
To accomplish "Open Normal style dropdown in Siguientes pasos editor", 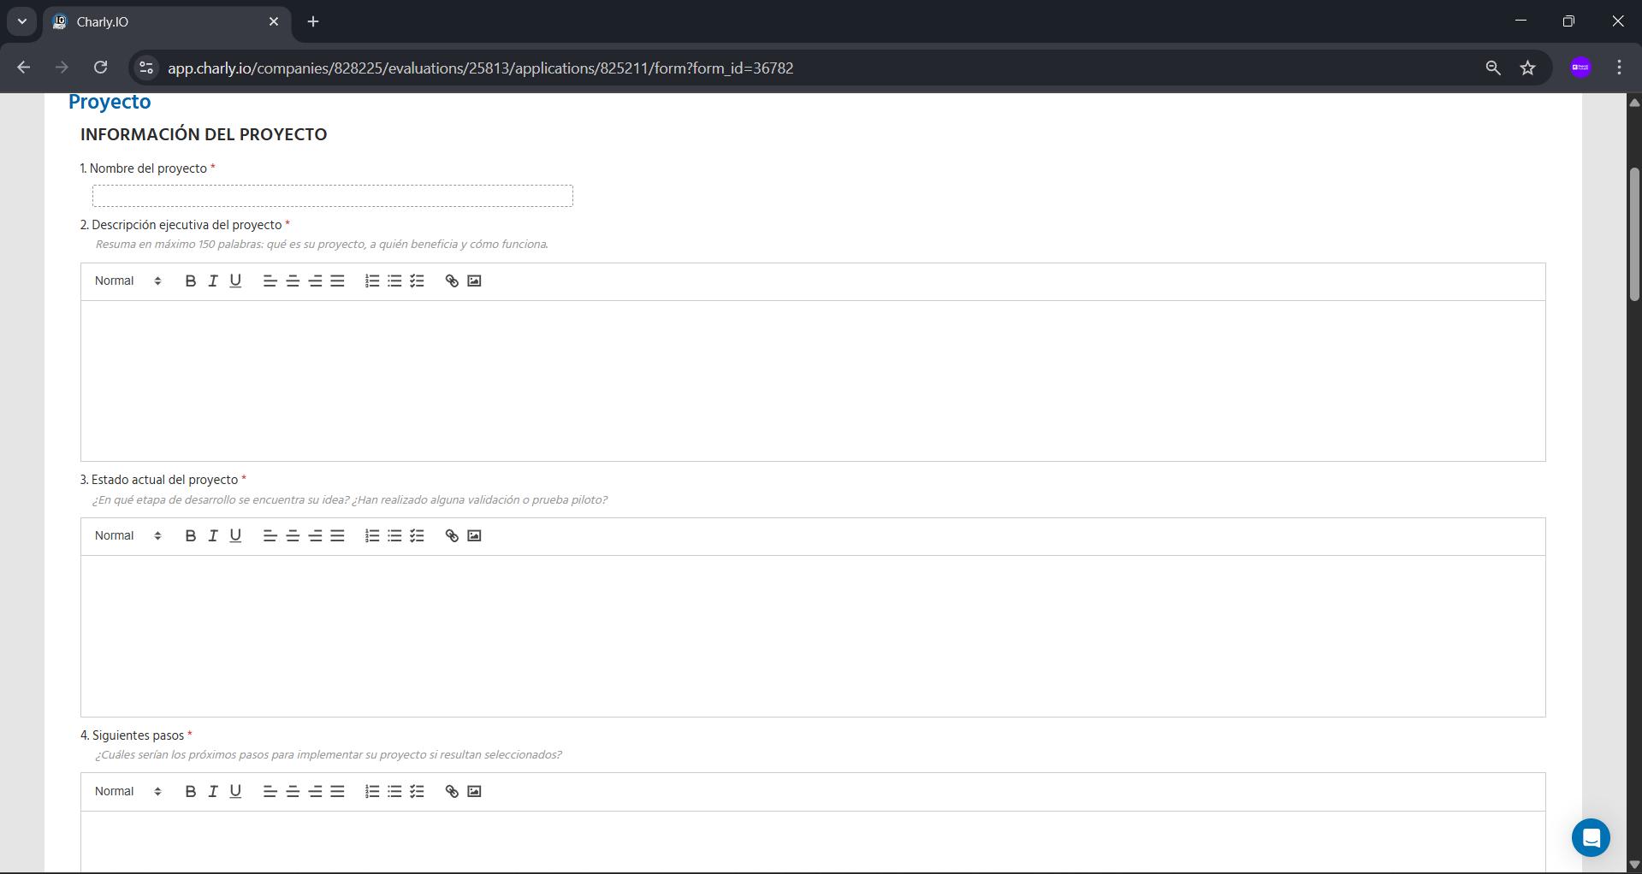I will [x=127, y=791].
